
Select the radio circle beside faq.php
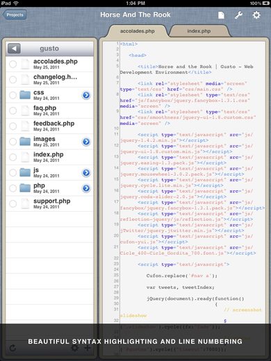[13, 110]
